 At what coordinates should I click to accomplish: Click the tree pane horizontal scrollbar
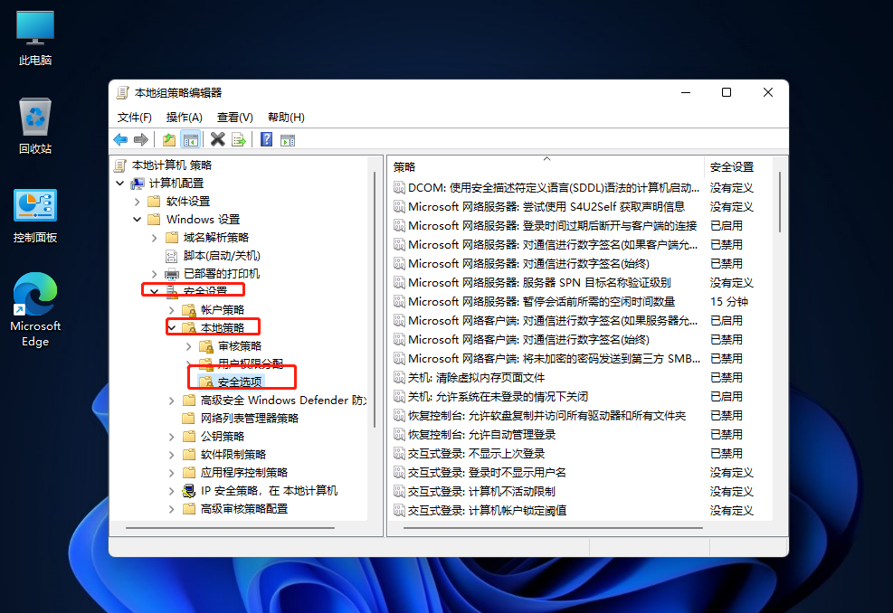pos(230,528)
